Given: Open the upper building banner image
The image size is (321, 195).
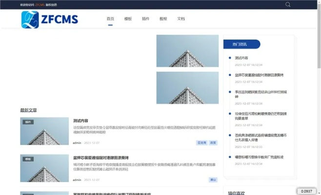Looking at the screenshot, I should [187, 51].
